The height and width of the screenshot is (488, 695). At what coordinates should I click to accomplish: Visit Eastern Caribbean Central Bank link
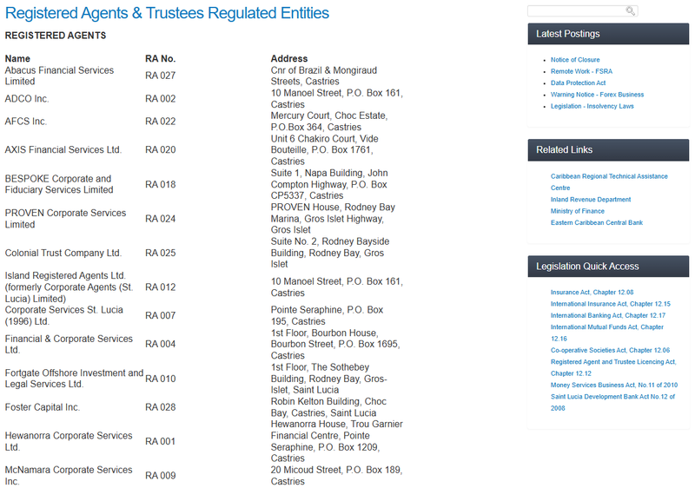pos(596,222)
